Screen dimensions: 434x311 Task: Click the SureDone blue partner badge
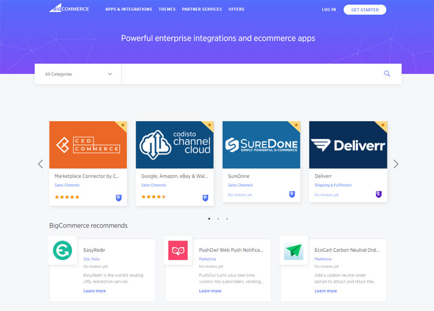292,194
